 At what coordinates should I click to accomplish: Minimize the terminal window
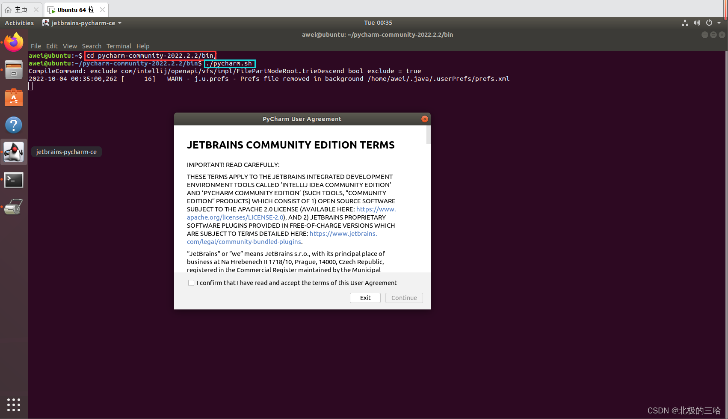(x=705, y=35)
